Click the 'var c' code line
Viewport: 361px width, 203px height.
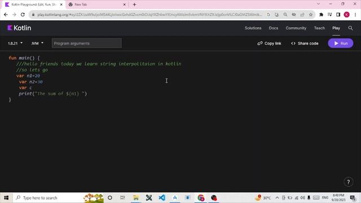pyautogui.click(x=25, y=88)
